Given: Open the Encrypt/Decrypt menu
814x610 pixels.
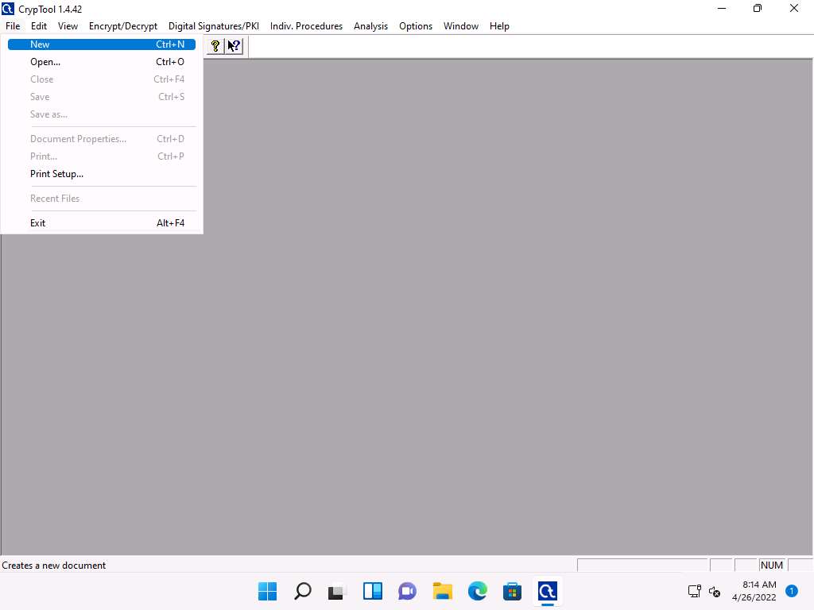Looking at the screenshot, I should 123,26.
